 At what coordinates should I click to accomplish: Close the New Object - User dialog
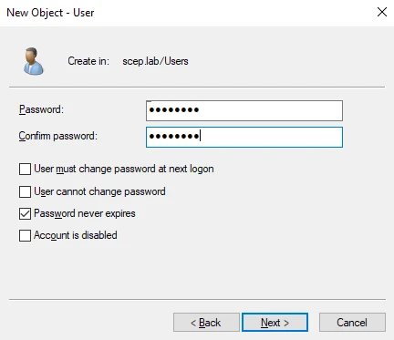[x=382, y=12]
